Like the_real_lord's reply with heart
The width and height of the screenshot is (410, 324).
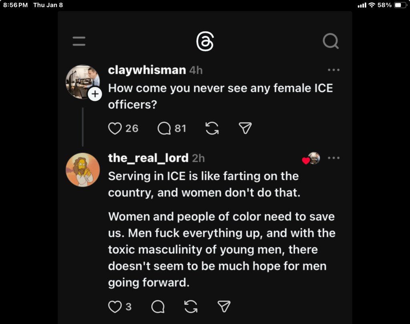115,307
